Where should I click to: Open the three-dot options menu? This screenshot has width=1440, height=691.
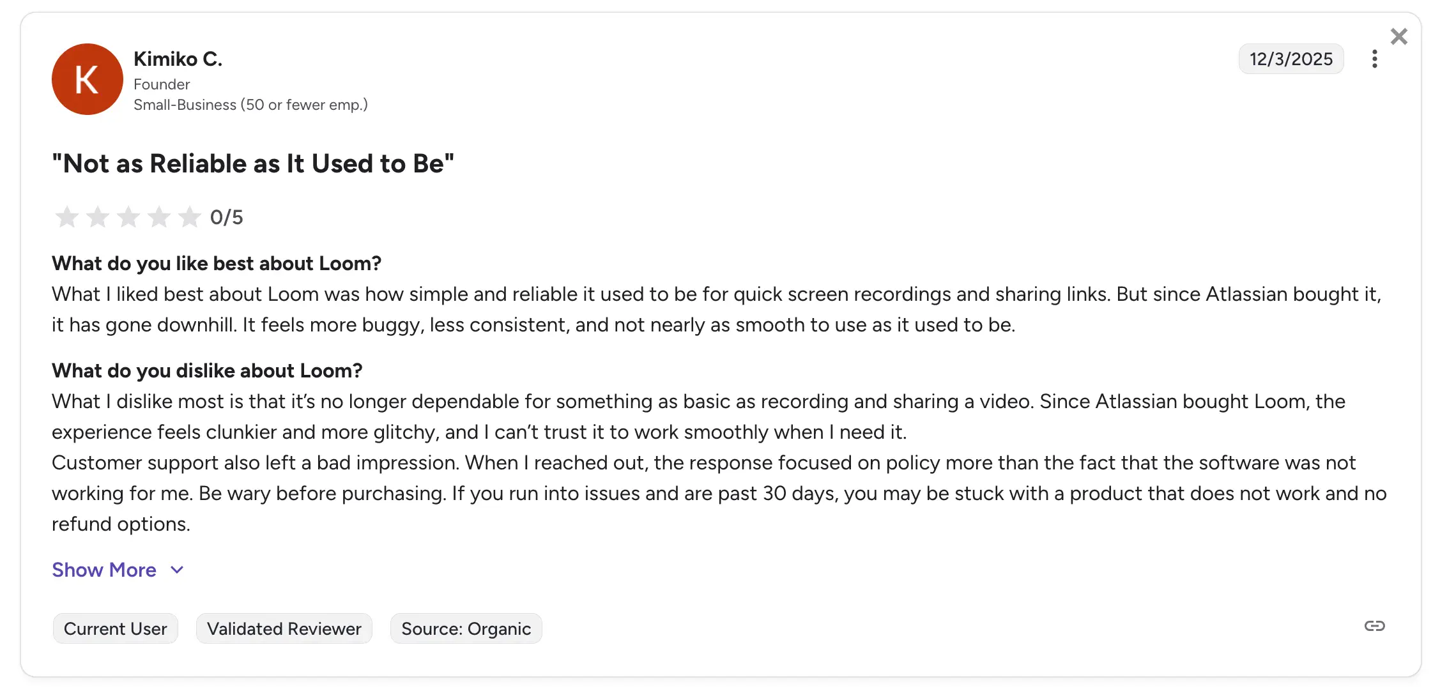(1375, 59)
